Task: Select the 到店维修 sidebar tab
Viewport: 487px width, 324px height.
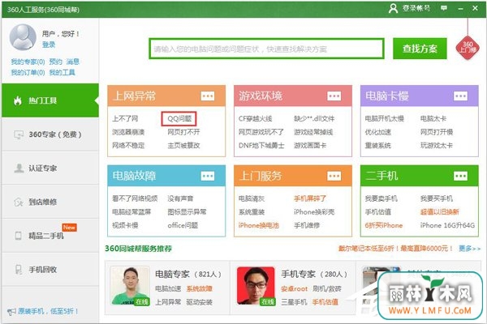Action: pos(50,202)
